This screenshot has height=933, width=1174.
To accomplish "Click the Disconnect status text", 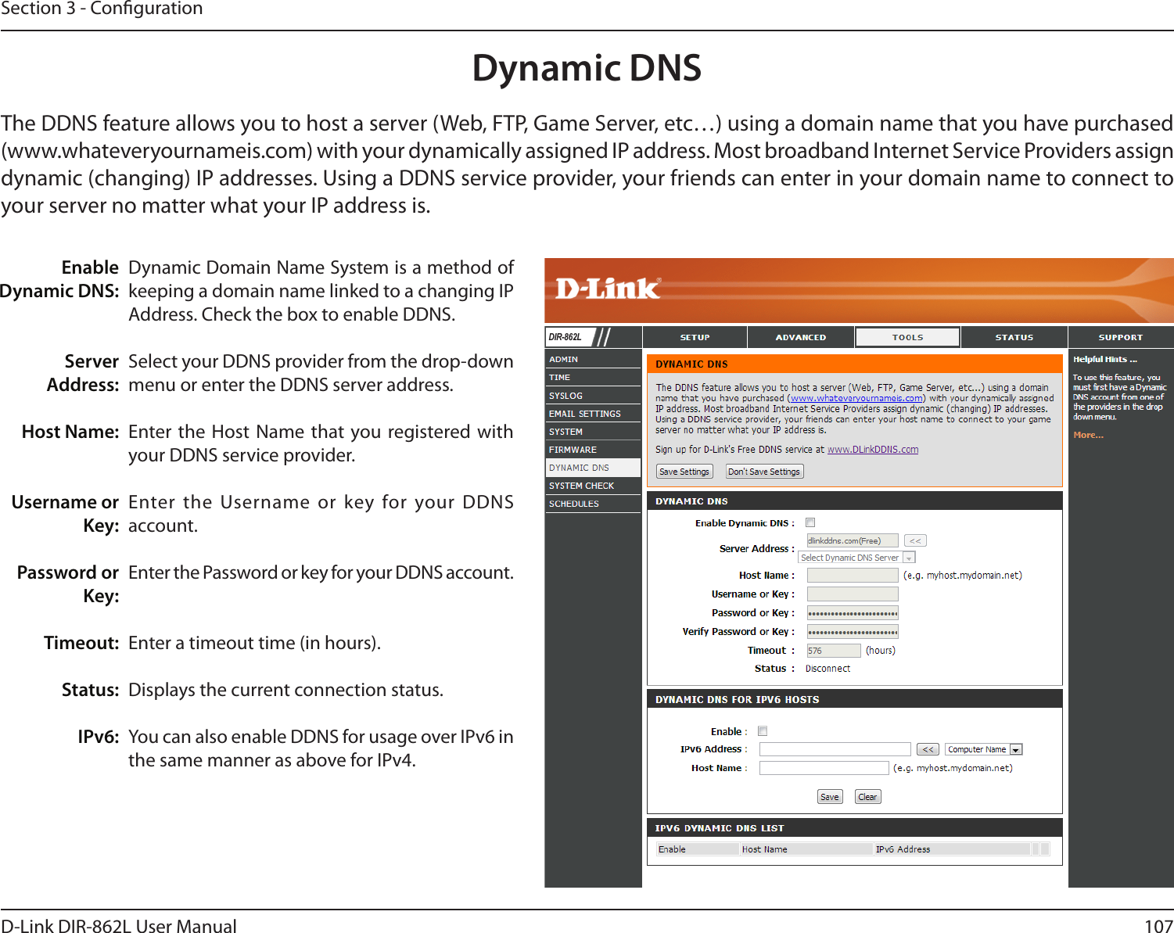I will [x=828, y=669].
